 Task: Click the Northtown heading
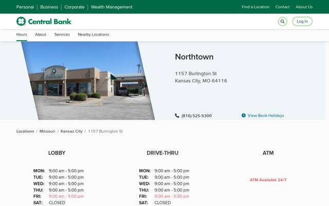[x=194, y=57]
